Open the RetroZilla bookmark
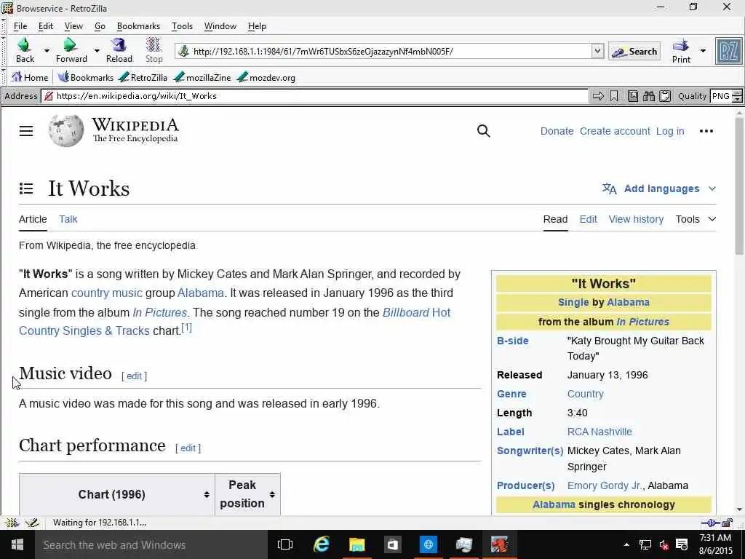The height and width of the screenshot is (559, 745). (143, 77)
